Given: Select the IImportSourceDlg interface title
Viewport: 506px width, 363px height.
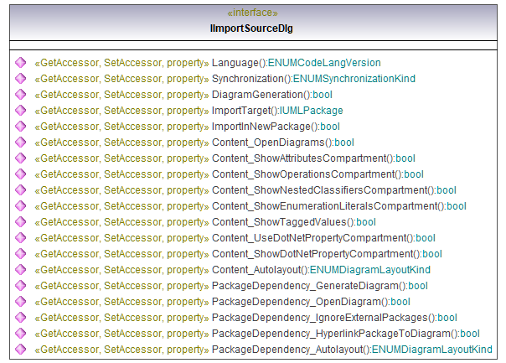Looking at the screenshot, I should (252, 29).
